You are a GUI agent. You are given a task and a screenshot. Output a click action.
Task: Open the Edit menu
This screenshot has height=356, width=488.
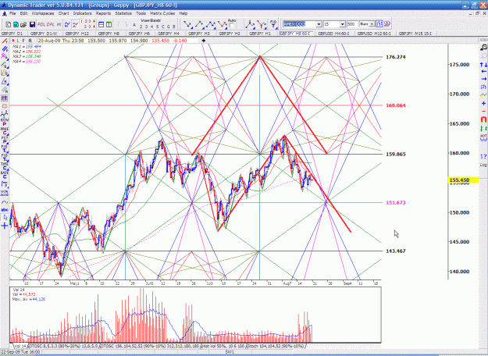(23, 13)
